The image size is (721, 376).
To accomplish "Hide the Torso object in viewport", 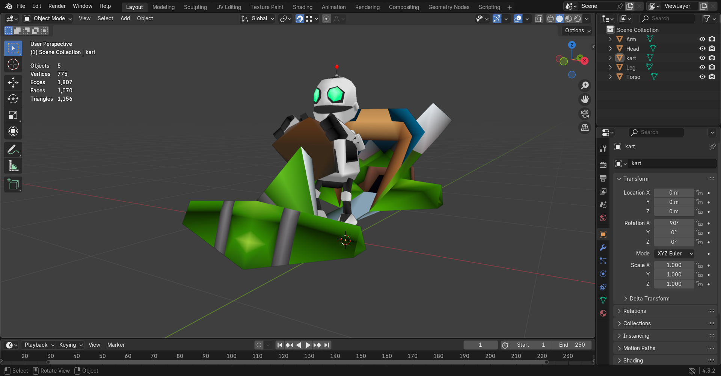I will (702, 77).
